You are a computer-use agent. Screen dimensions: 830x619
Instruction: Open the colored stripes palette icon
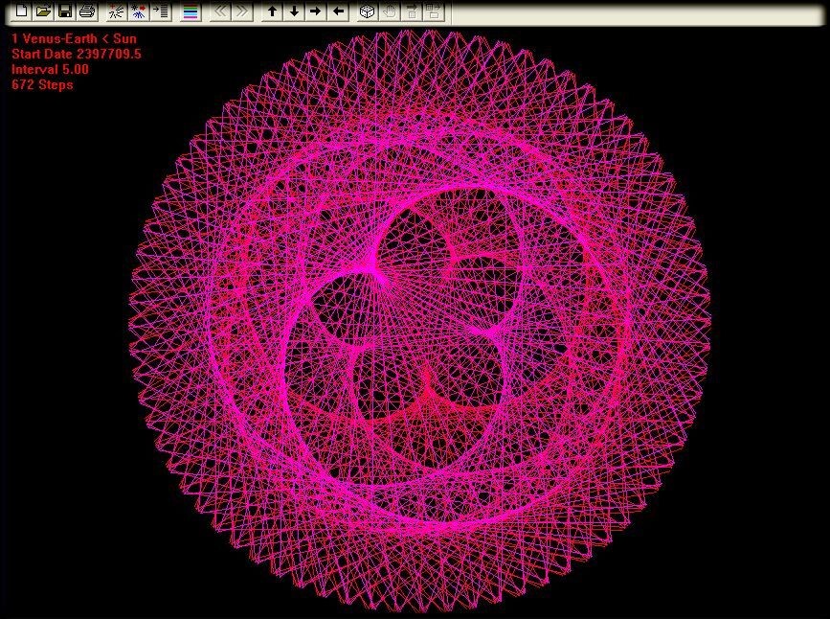(191, 11)
